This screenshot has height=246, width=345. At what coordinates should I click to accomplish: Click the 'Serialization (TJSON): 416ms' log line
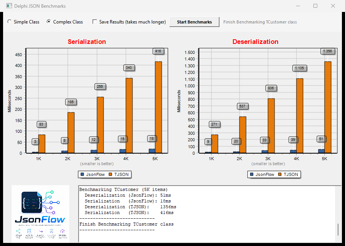point(129,213)
